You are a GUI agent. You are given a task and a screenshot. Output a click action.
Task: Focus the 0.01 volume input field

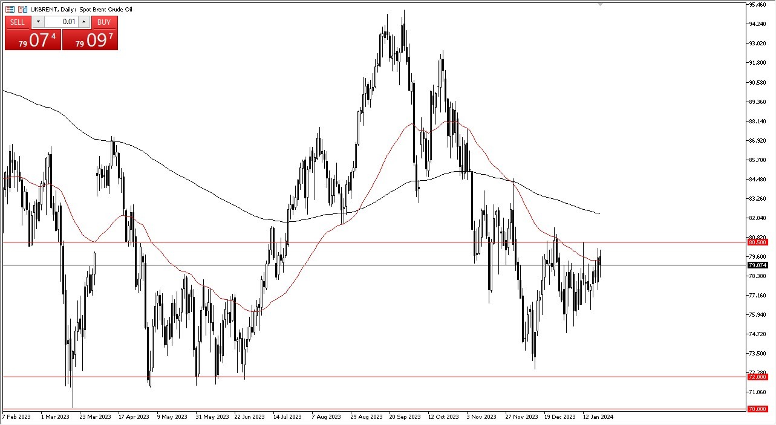coord(61,22)
